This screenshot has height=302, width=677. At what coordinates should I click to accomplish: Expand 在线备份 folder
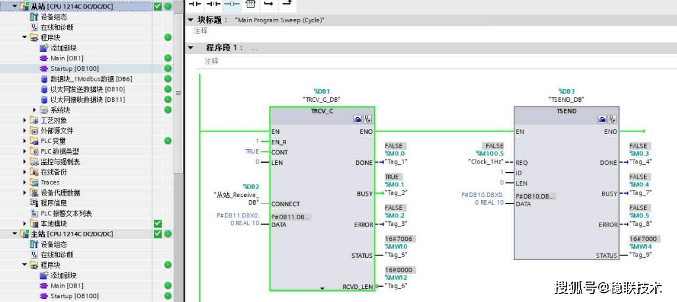click(24, 172)
